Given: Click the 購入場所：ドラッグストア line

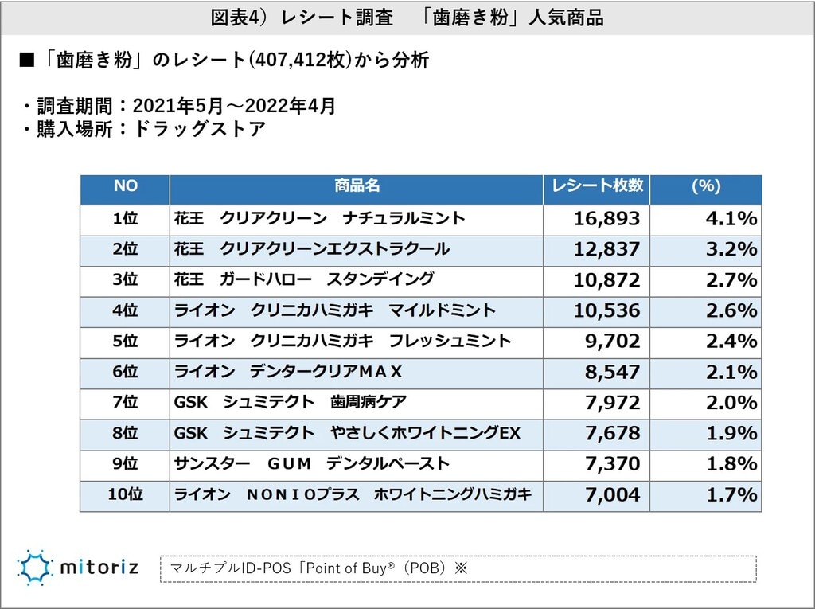Looking at the screenshot, I should click(x=144, y=129).
